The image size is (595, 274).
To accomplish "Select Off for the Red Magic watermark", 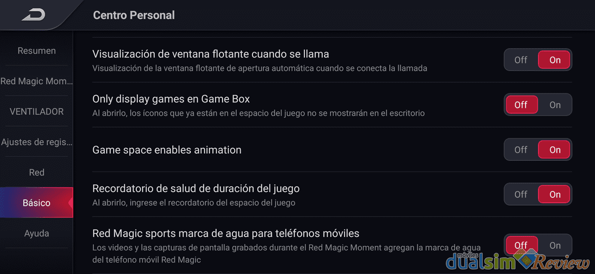I will [x=521, y=245].
